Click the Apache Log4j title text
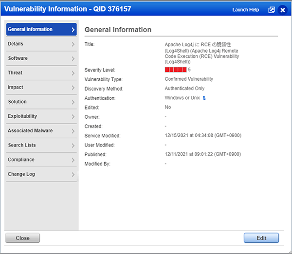This screenshot has height=254, width=292. pyautogui.click(x=201, y=53)
